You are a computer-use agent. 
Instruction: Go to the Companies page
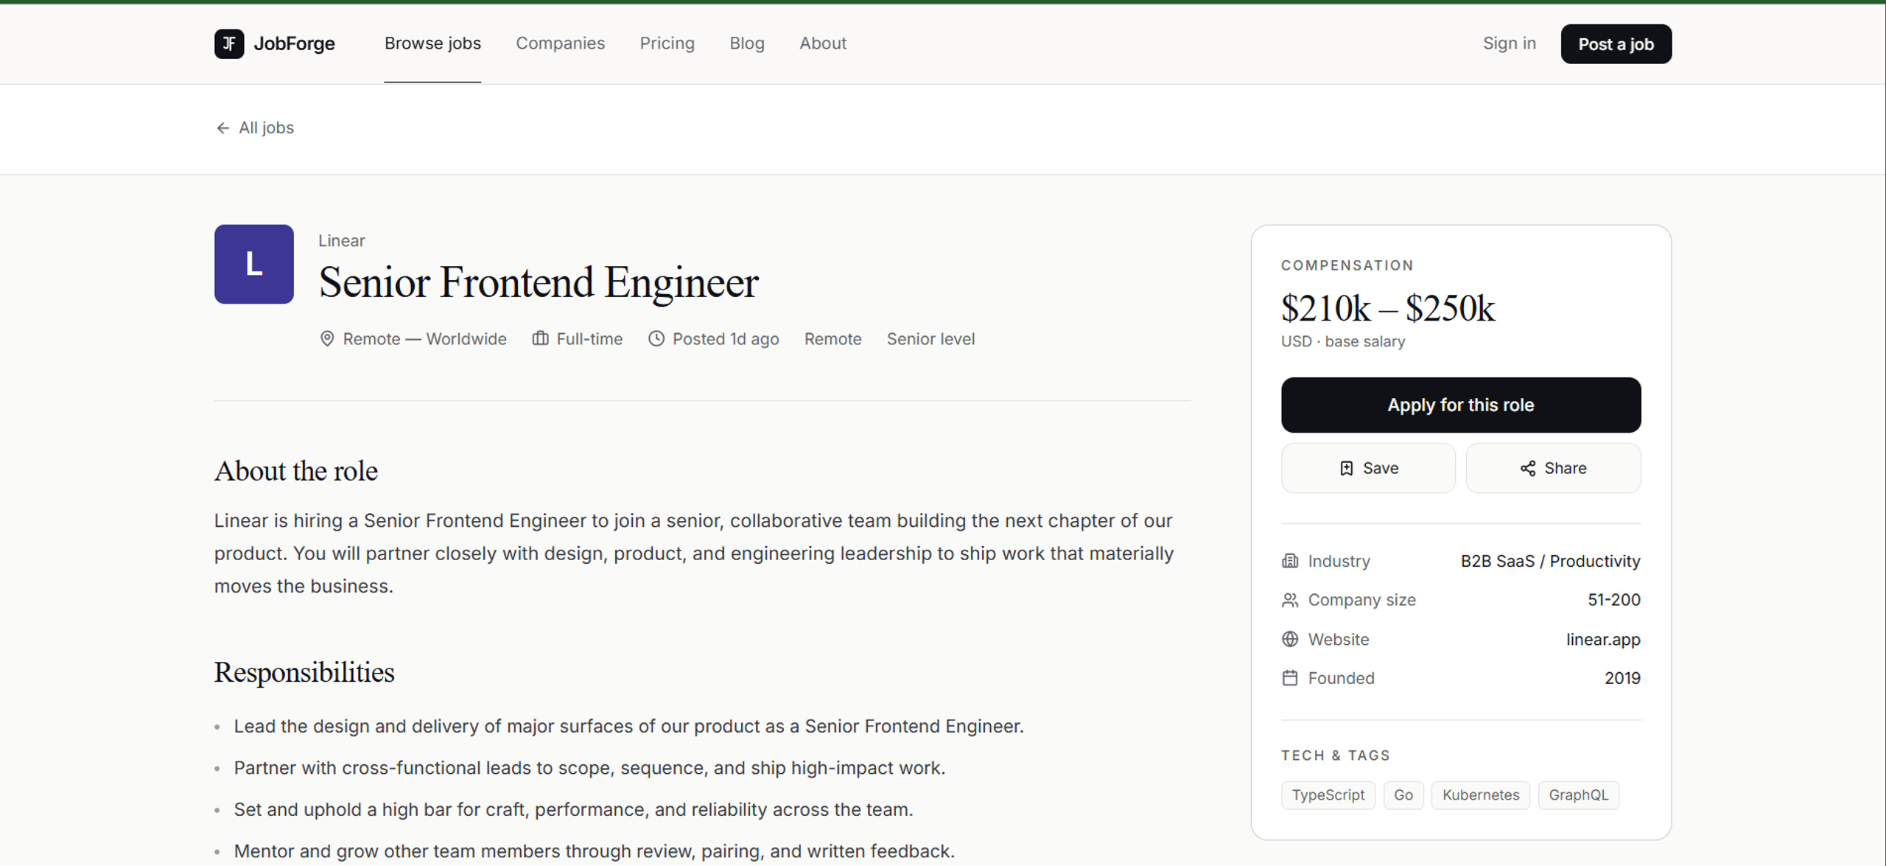[x=560, y=43]
